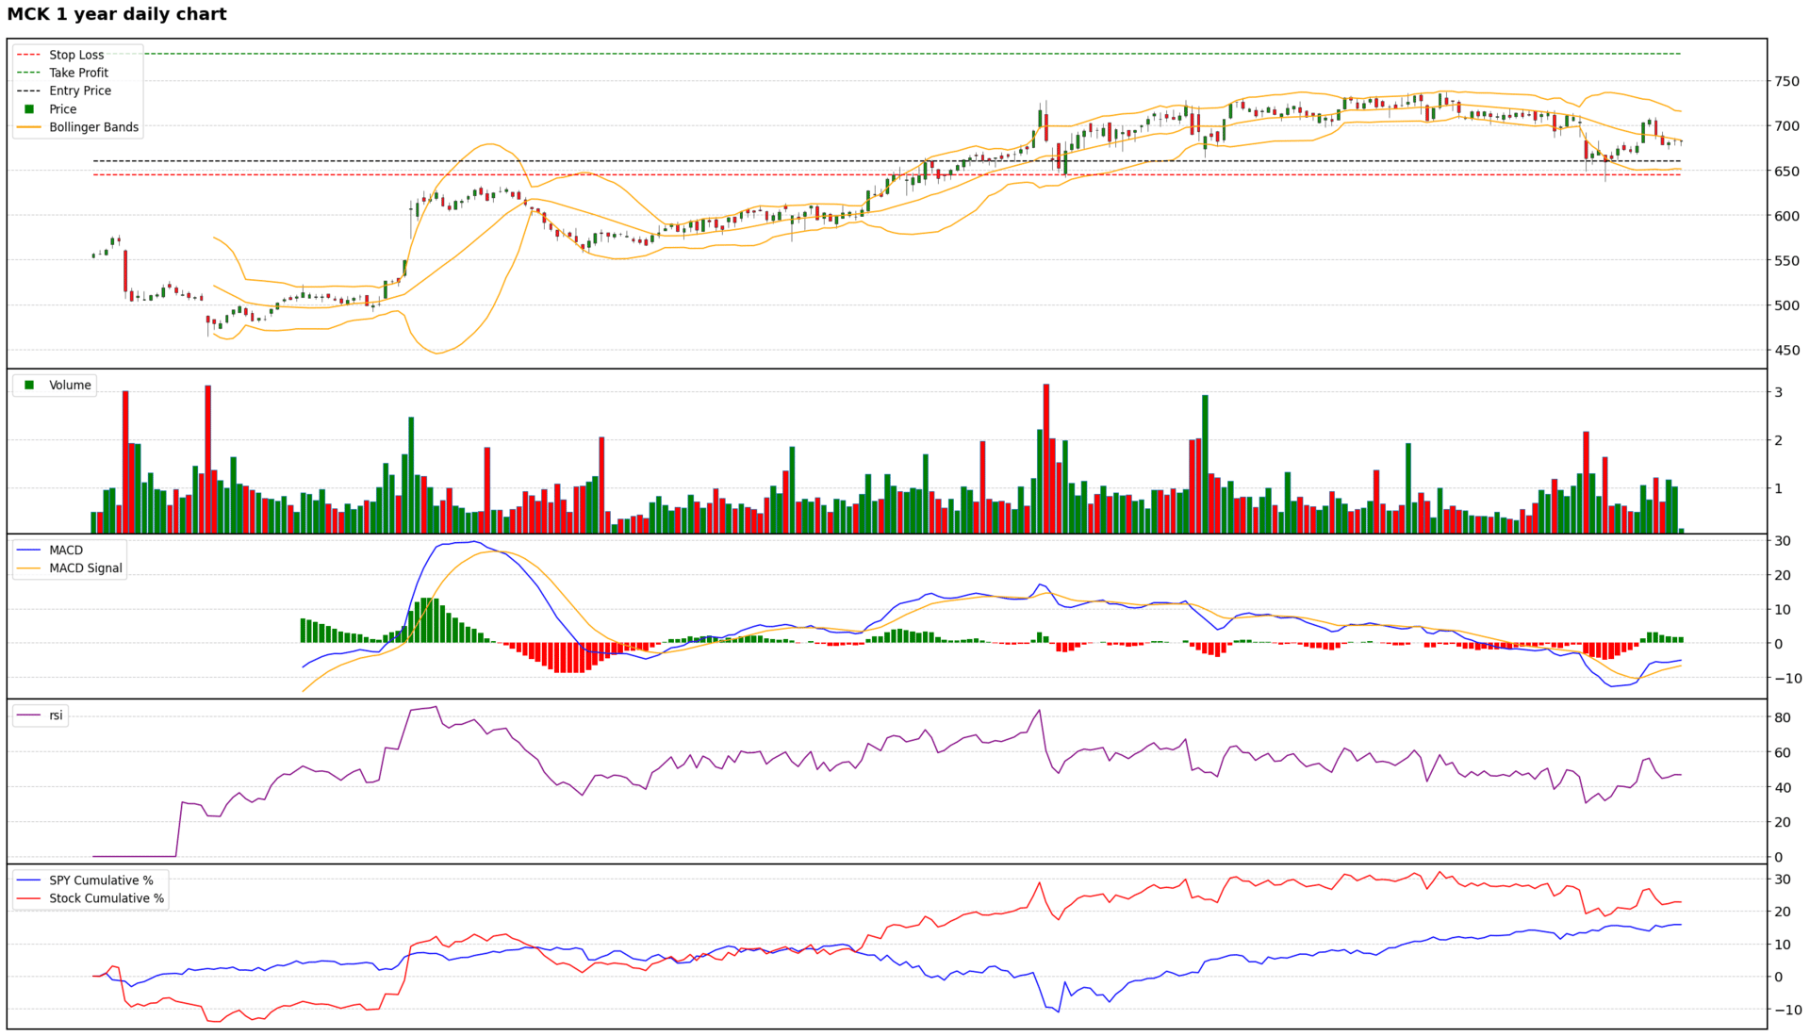Viewport: 1810px width, 1036px height.
Task: Click the Take Profit legend entry
Action: click(x=78, y=73)
